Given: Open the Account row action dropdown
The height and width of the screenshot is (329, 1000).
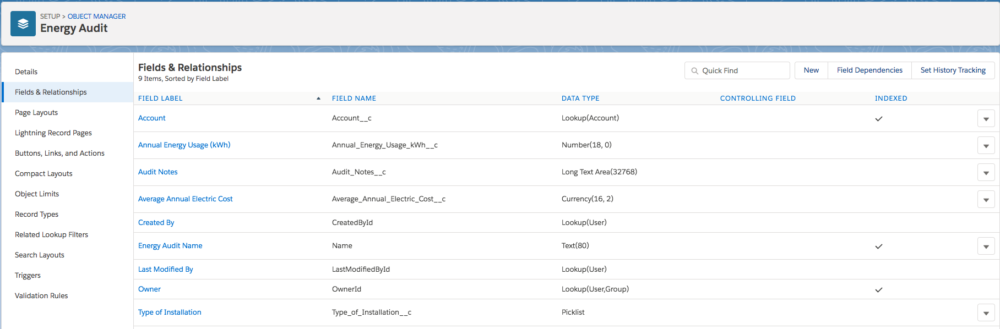Looking at the screenshot, I should [986, 118].
